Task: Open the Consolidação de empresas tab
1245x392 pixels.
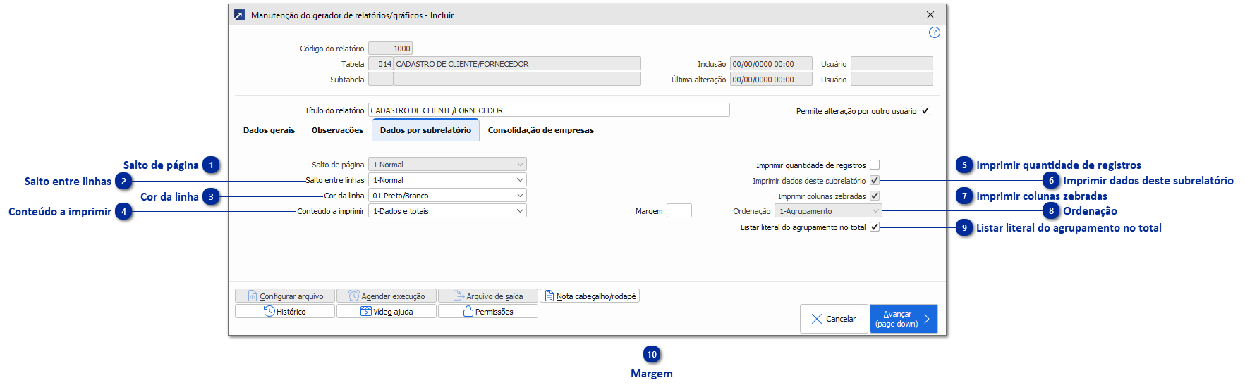Action: tap(541, 130)
